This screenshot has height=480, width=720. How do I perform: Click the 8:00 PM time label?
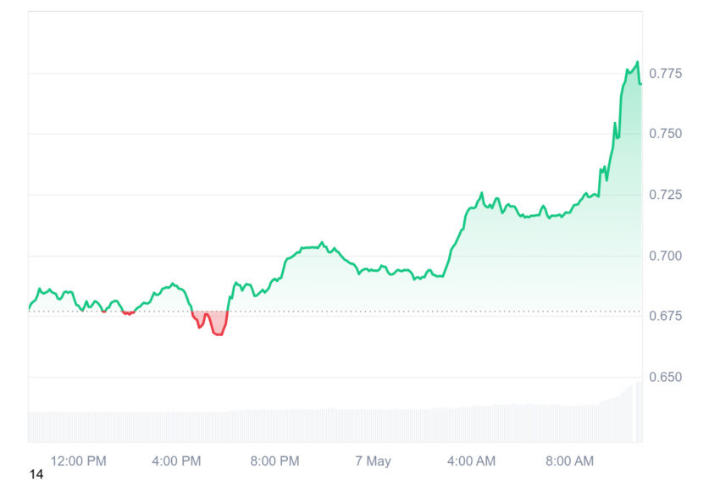pos(274,461)
